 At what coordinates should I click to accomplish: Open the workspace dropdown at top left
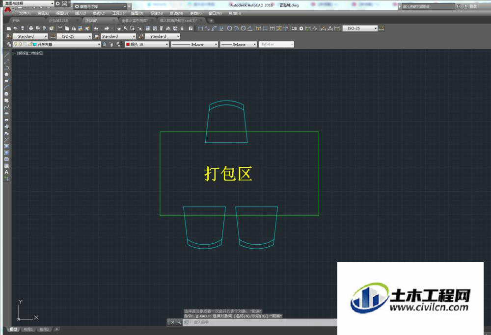28,3
